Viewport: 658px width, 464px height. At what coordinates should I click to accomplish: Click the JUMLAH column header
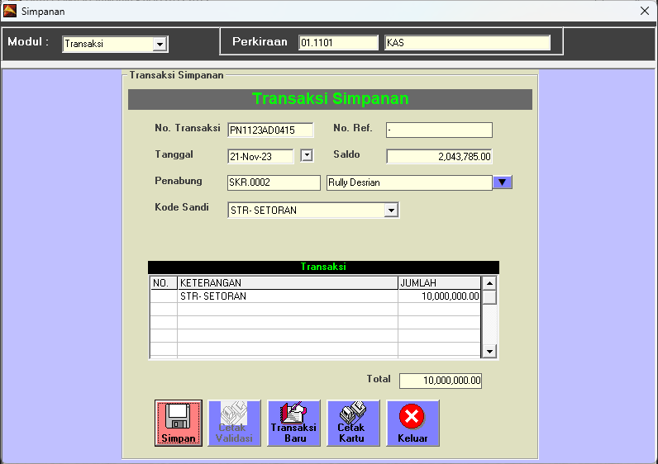click(x=438, y=283)
